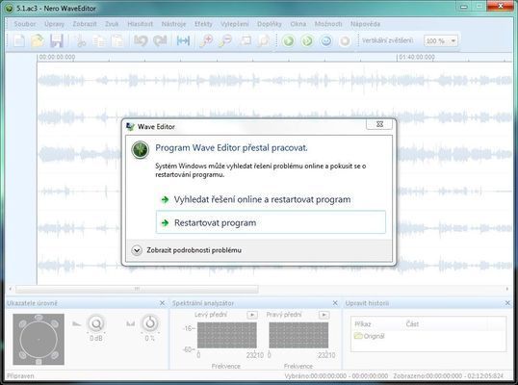Open the Okna menu

(x=298, y=24)
